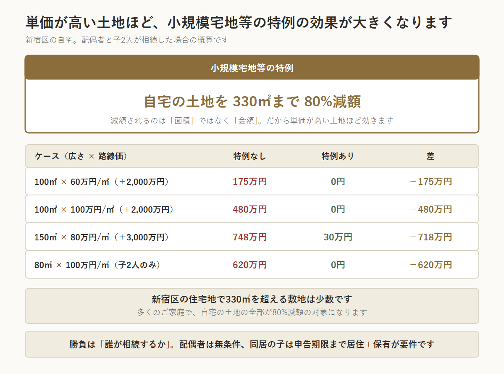Click the 差 column header

click(x=430, y=156)
